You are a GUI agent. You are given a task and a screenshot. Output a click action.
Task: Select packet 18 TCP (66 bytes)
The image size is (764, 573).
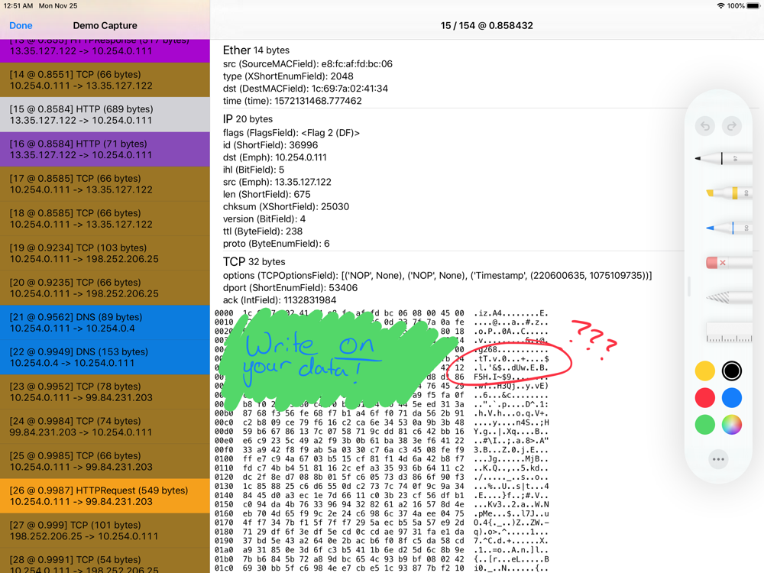(x=105, y=219)
